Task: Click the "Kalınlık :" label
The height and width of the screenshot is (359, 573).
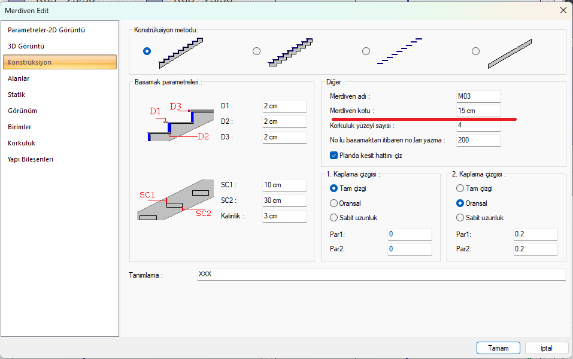Action: pos(232,216)
